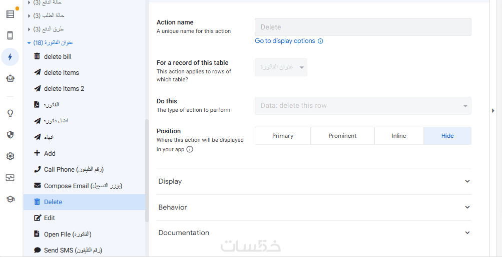Expand the Documentation section
The width and height of the screenshot is (502, 257).
pyautogui.click(x=314, y=233)
